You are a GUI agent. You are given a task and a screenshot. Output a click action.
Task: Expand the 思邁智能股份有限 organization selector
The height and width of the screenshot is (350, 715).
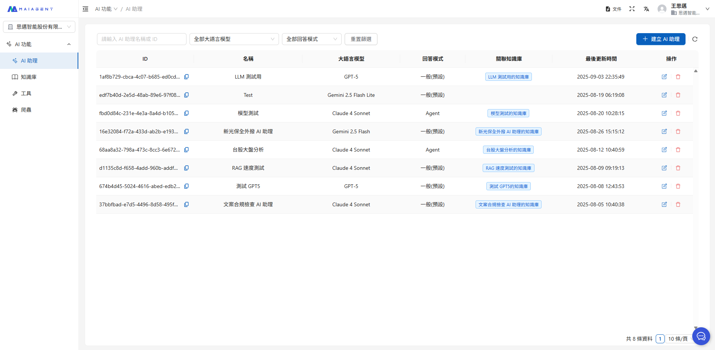pyautogui.click(x=39, y=27)
